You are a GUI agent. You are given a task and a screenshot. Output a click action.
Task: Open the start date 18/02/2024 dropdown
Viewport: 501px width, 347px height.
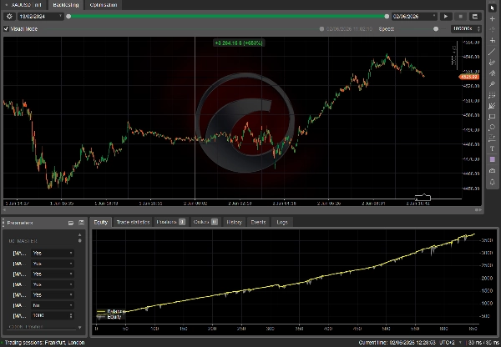point(41,17)
